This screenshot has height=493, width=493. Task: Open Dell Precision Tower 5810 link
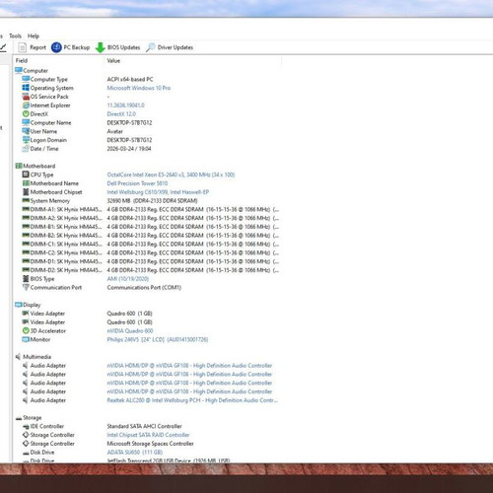click(137, 183)
